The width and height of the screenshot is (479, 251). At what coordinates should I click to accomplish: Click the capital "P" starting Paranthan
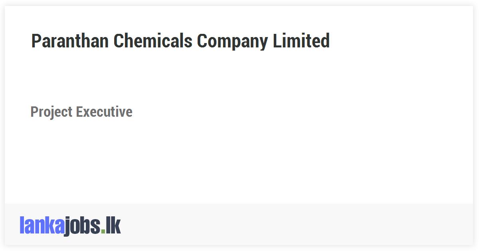coord(36,41)
